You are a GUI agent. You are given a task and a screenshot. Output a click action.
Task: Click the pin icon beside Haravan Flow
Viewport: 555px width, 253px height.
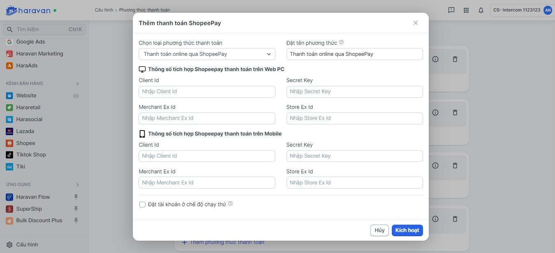(x=76, y=197)
